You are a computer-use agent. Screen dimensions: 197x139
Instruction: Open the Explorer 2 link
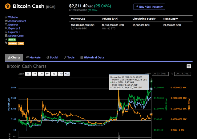pyautogui.click(x=14, y=28)
